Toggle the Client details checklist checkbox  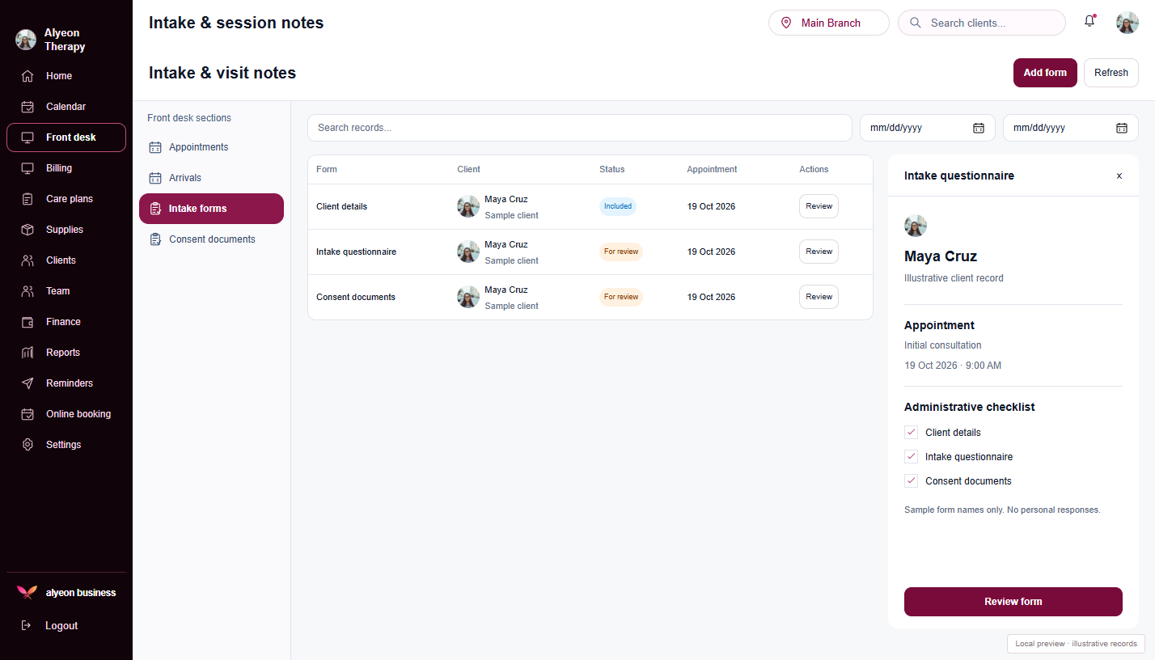point(911,432)
